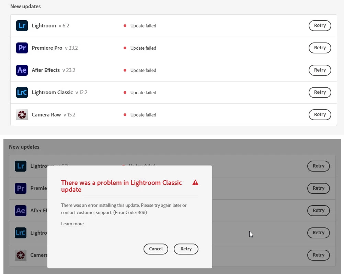Click the dimmed After Effects icon behind dialog
The width and height of the screenshot is (344, 274).
coord(21,211)
